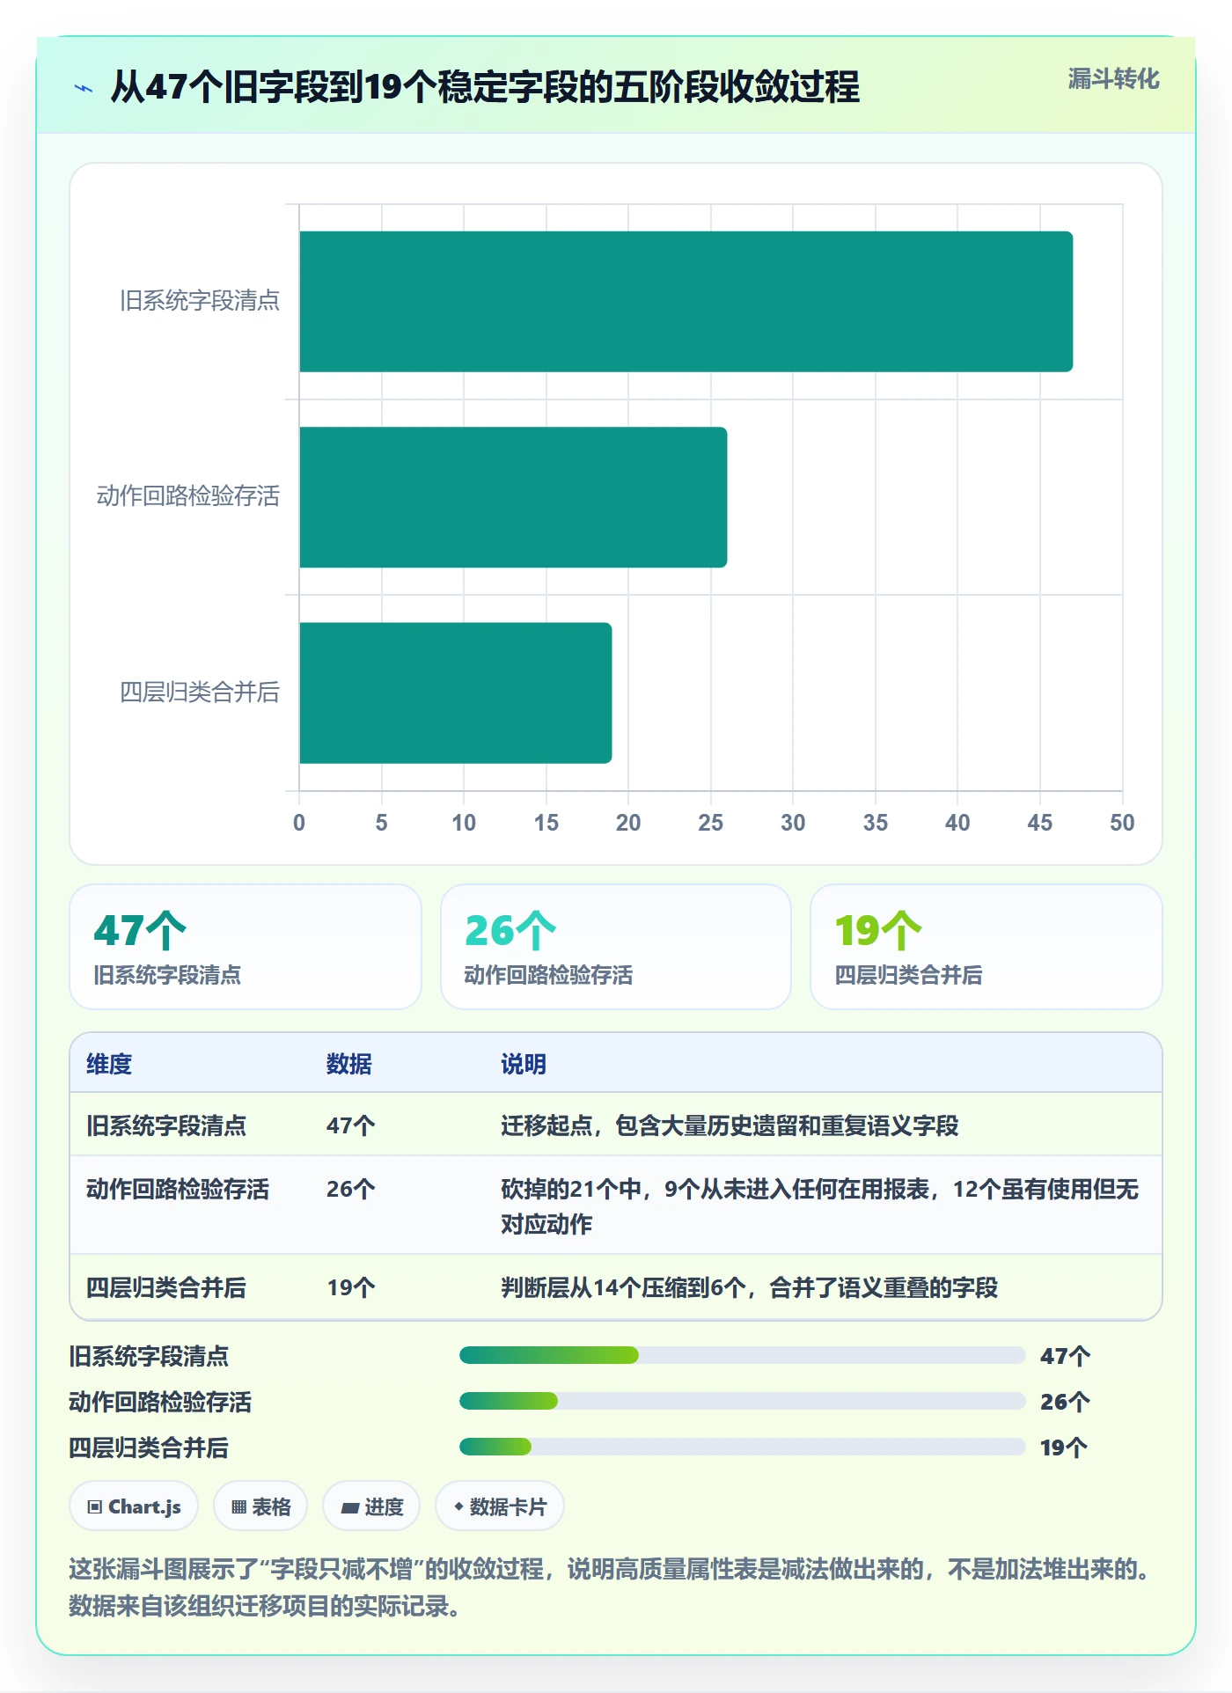Click progress label 动作回路检验存活
Image resolution: width=1232 pixels, height=1693 pixels.
coord(160,1402)
